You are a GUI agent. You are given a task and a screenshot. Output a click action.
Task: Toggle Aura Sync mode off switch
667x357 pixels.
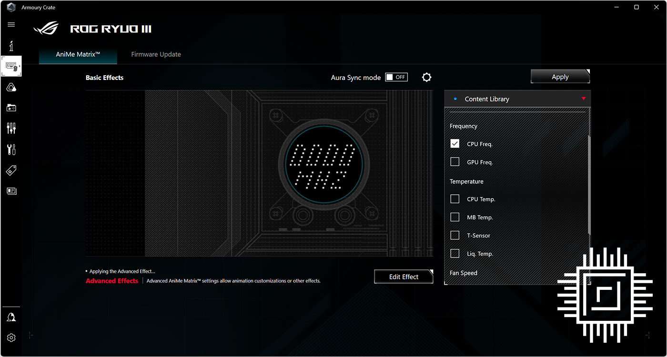coord(396,77)
